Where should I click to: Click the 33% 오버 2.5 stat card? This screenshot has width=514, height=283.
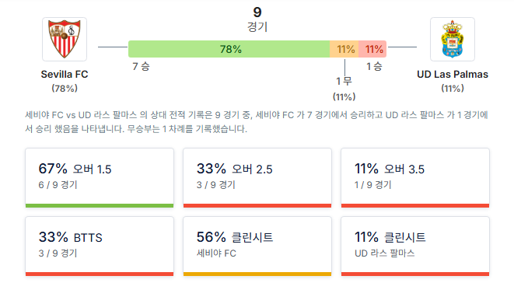[x=257, y=178]
